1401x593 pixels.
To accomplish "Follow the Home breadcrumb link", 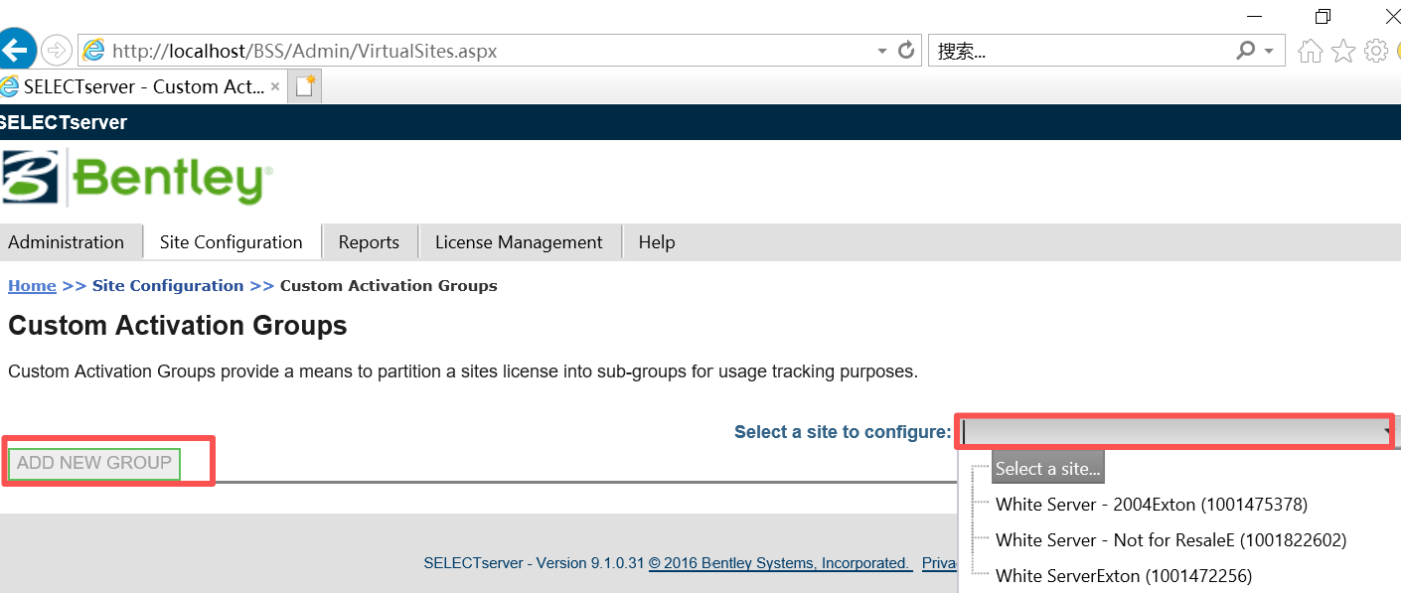I will coord(32,286).
